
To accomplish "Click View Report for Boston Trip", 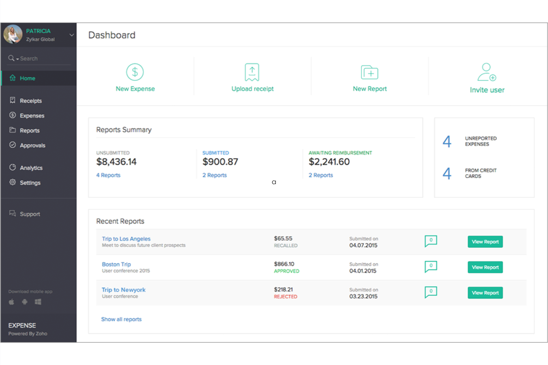I will (485, 267).
